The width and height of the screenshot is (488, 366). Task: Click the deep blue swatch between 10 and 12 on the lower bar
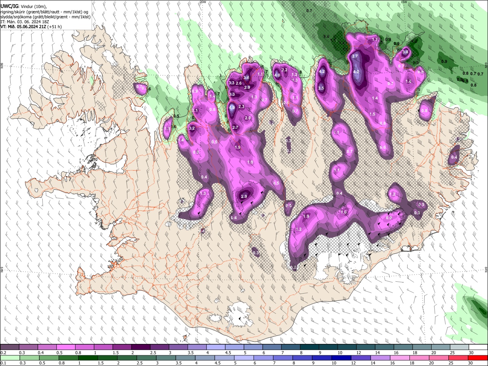(340, 358)
